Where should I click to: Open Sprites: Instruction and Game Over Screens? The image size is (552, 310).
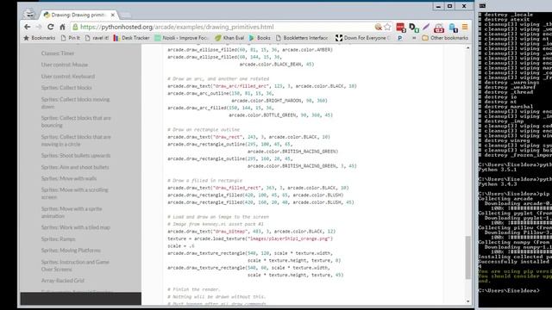[75, 265]
